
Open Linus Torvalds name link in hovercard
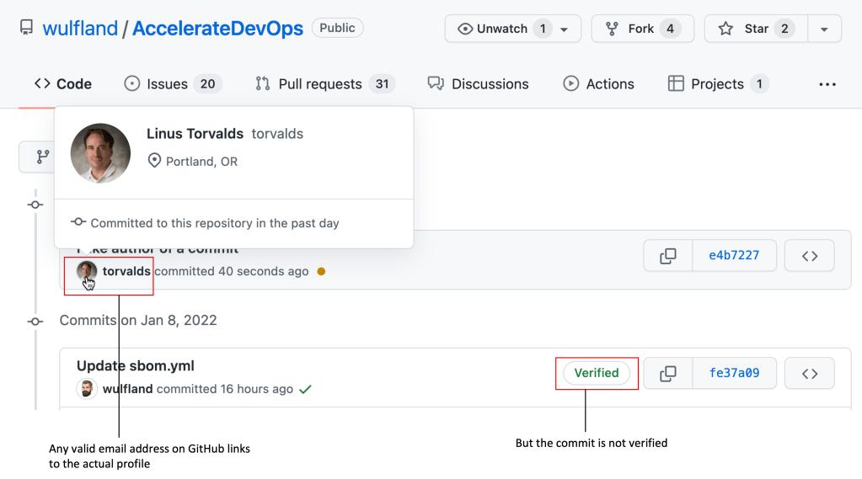click(x=195, y=134)
